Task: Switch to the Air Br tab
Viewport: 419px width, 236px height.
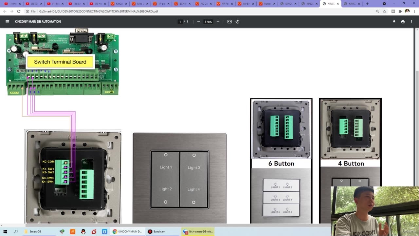Action: [246, 4]
